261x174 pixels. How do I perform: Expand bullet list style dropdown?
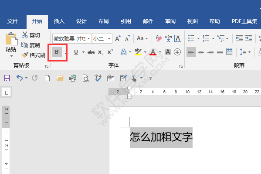click(x=198, y=38)
